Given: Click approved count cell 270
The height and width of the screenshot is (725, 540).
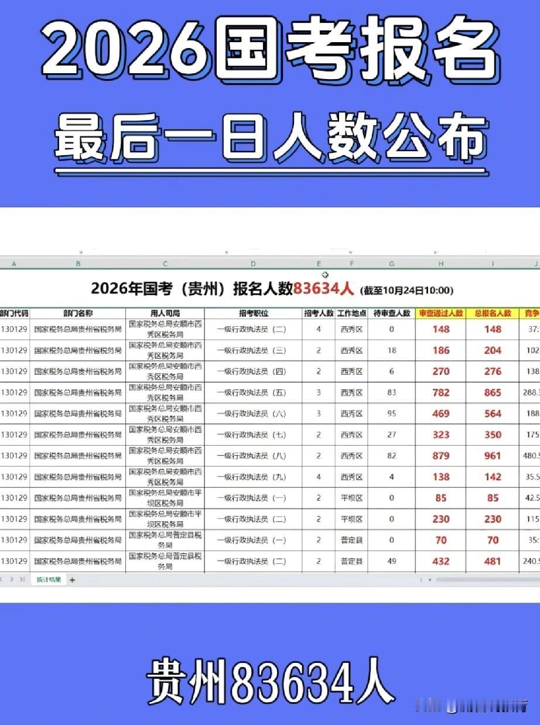Looking at the screenshot, I should (441, 371).
